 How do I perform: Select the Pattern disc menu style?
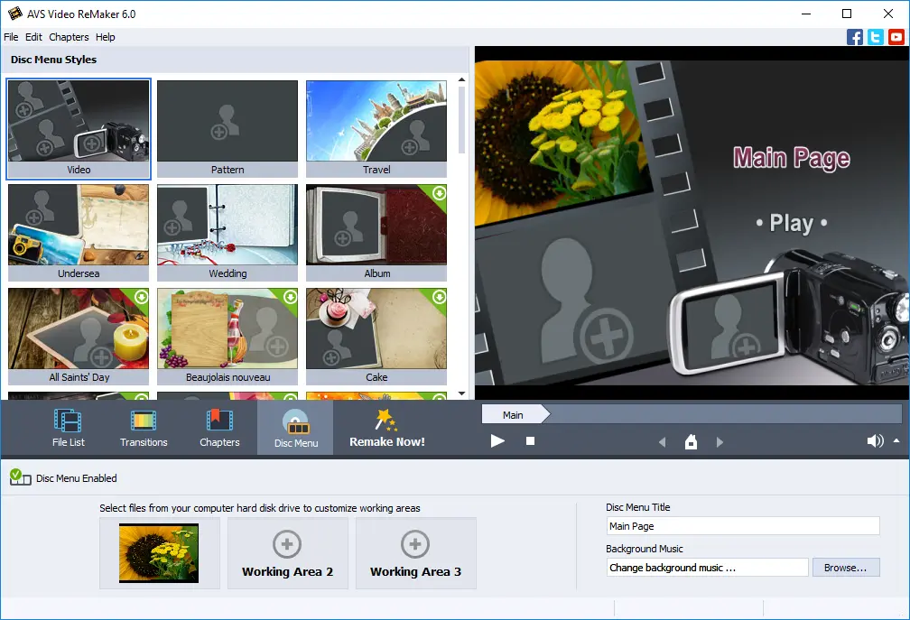[x=227, y=128]
